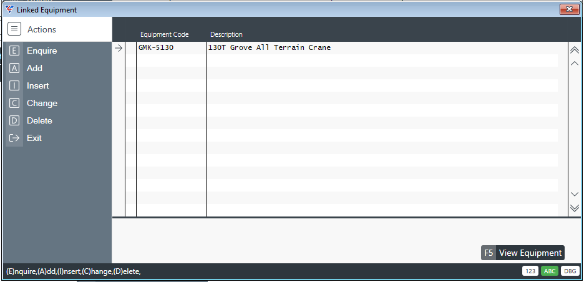Viewport: 584px width, 282px height.
Task: Click the hamburger Actions menu icon
Action: coord(14,29)
